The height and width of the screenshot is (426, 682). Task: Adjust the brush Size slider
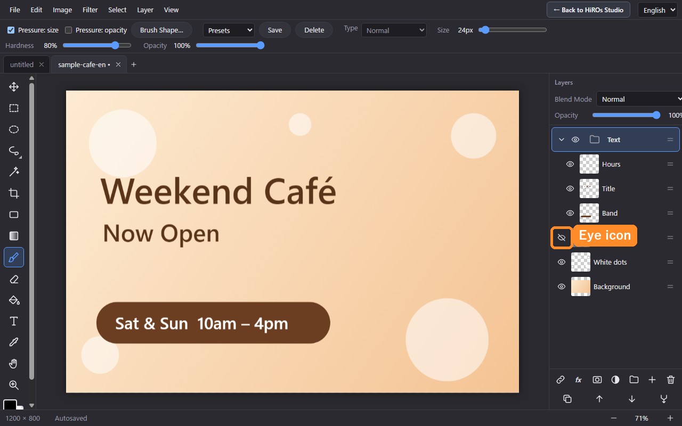pyautogui.click(x=513, y=30)
